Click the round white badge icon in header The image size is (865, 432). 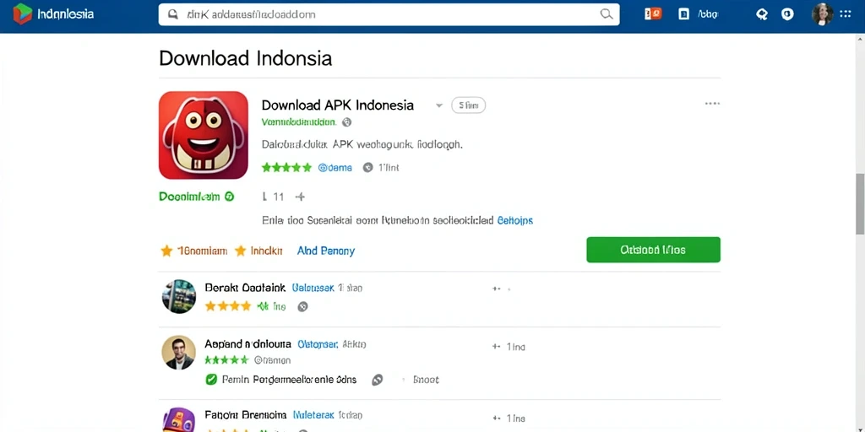click(x=788, y=14)
